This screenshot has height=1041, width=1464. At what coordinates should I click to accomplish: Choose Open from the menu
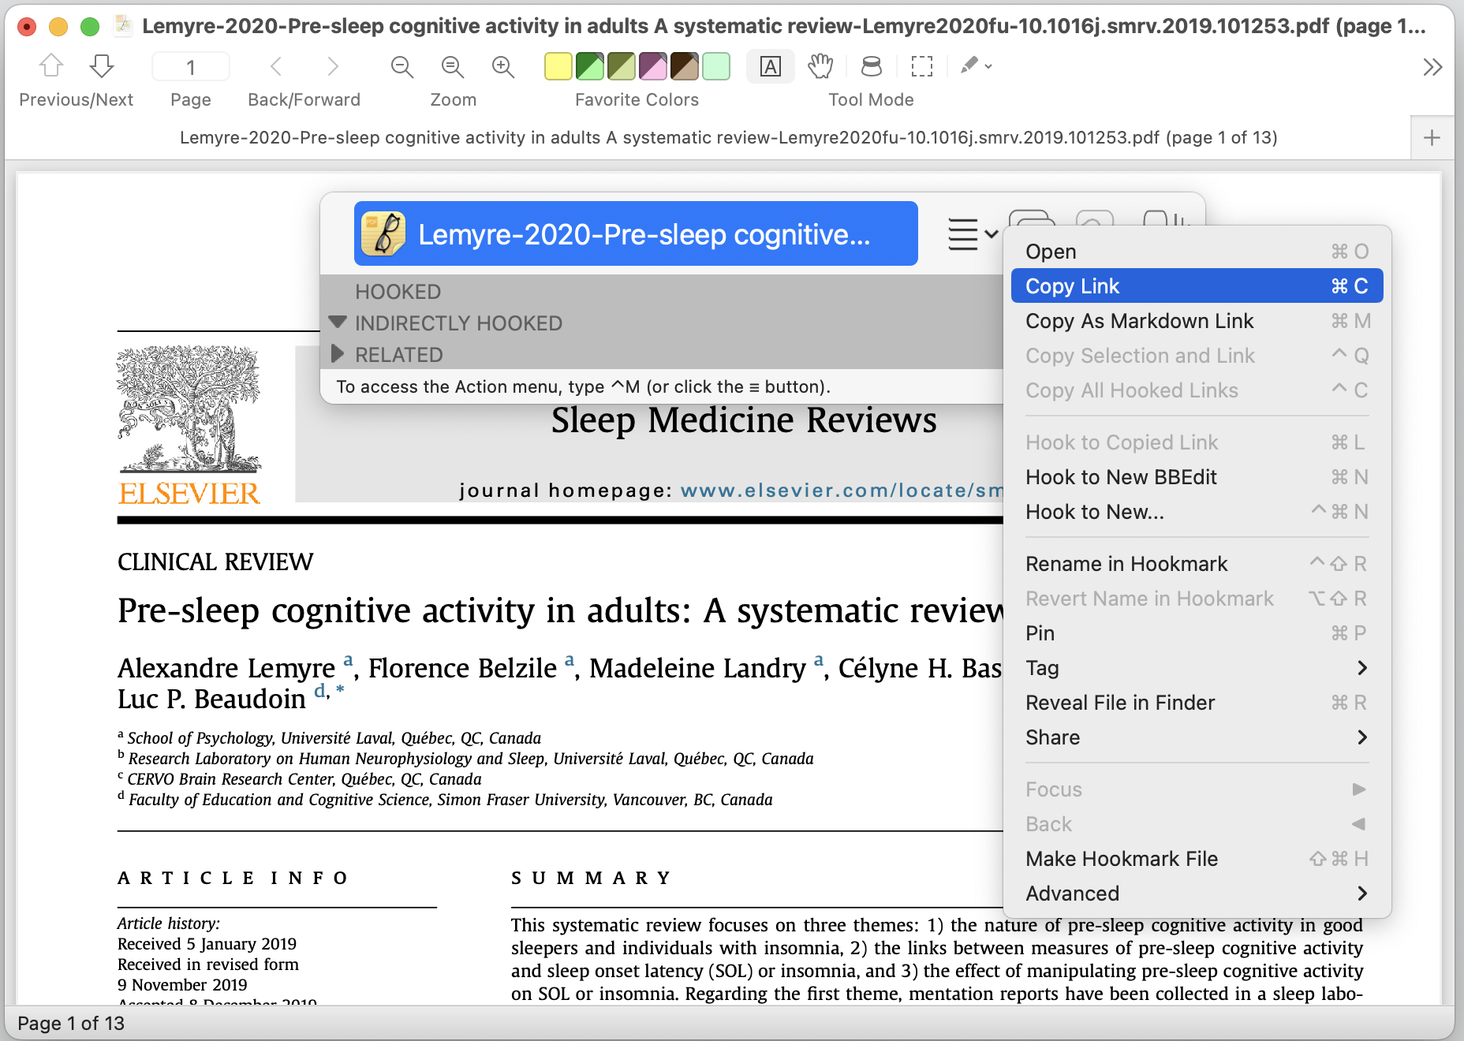pyautogui.click(x=1197, y=252)
